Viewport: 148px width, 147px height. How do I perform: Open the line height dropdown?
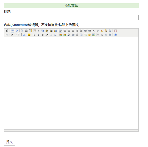point(51,35)
